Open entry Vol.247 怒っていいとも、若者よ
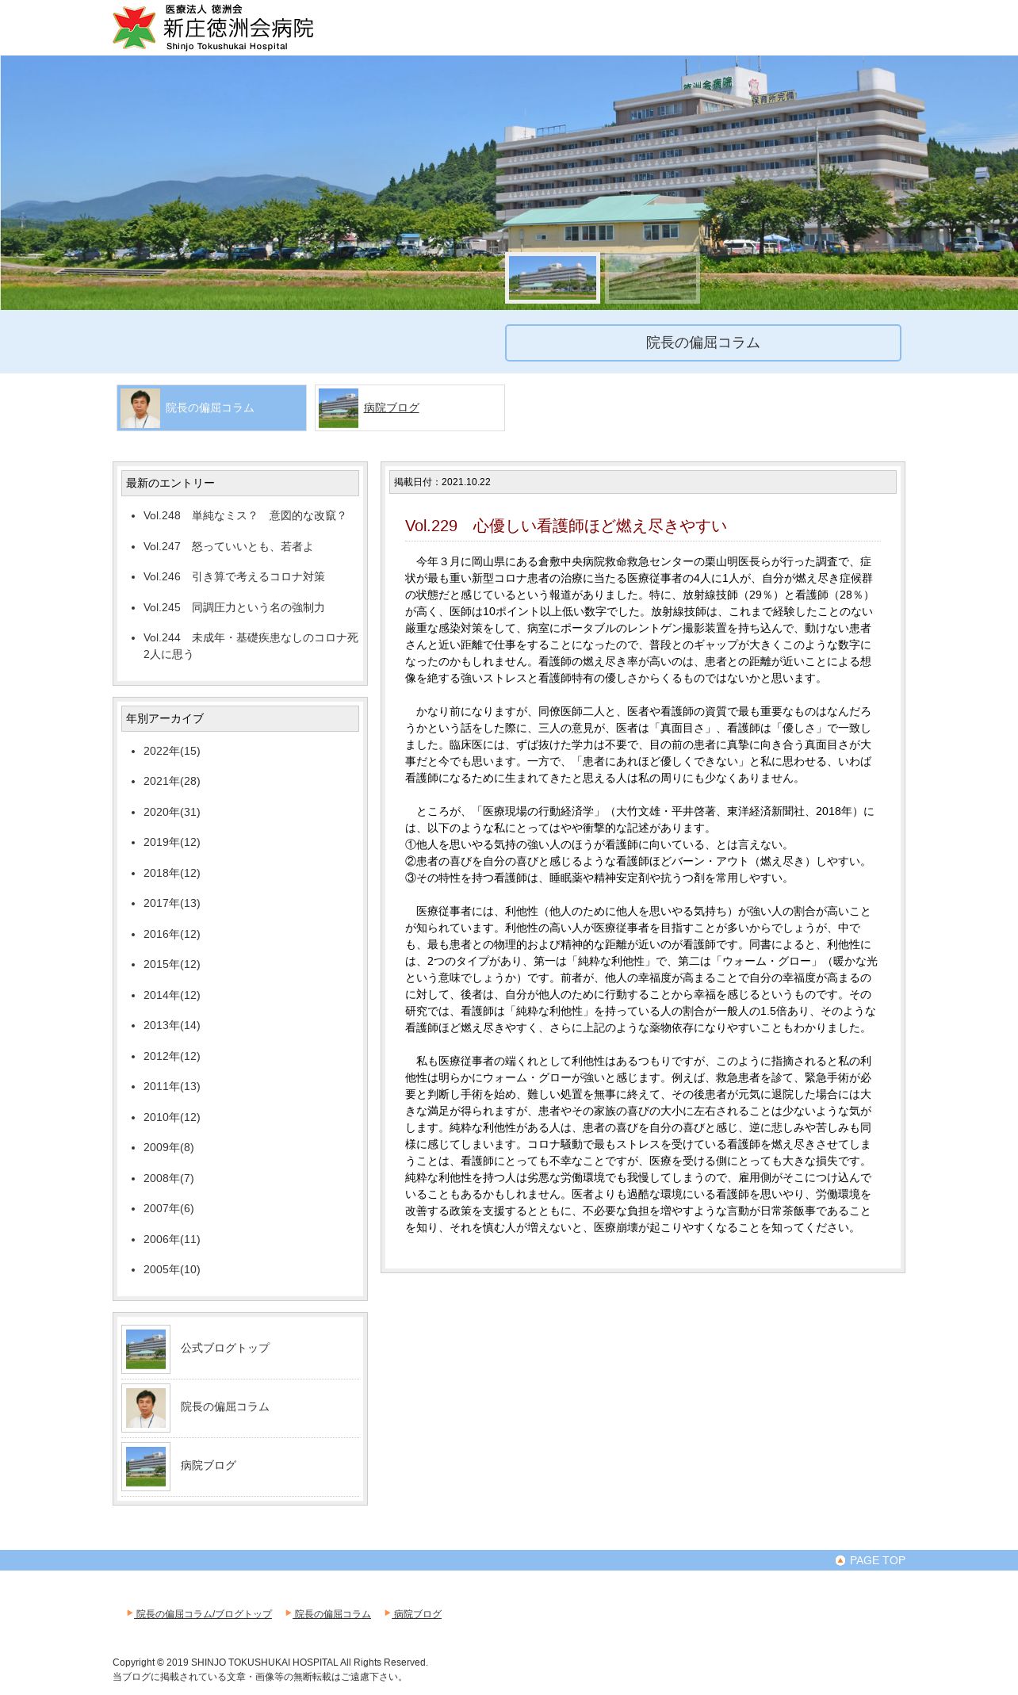 228,547
